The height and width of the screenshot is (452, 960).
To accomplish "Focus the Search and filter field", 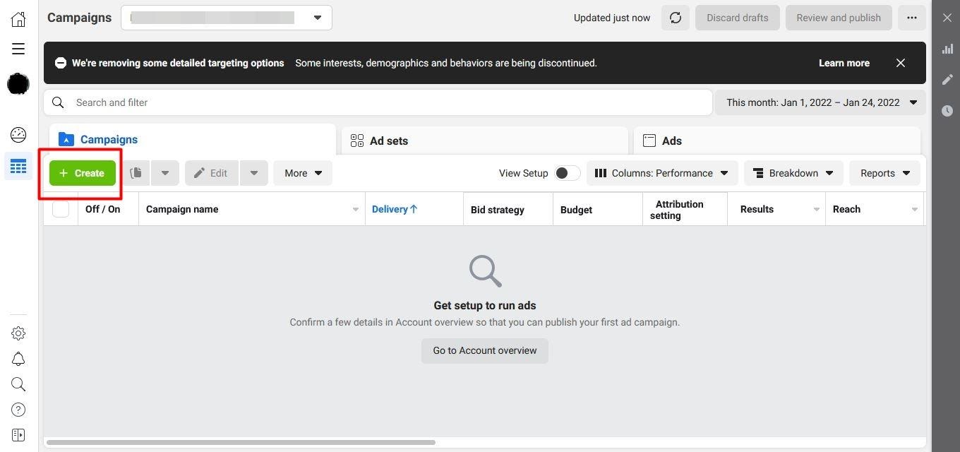I will coord(378,102).
